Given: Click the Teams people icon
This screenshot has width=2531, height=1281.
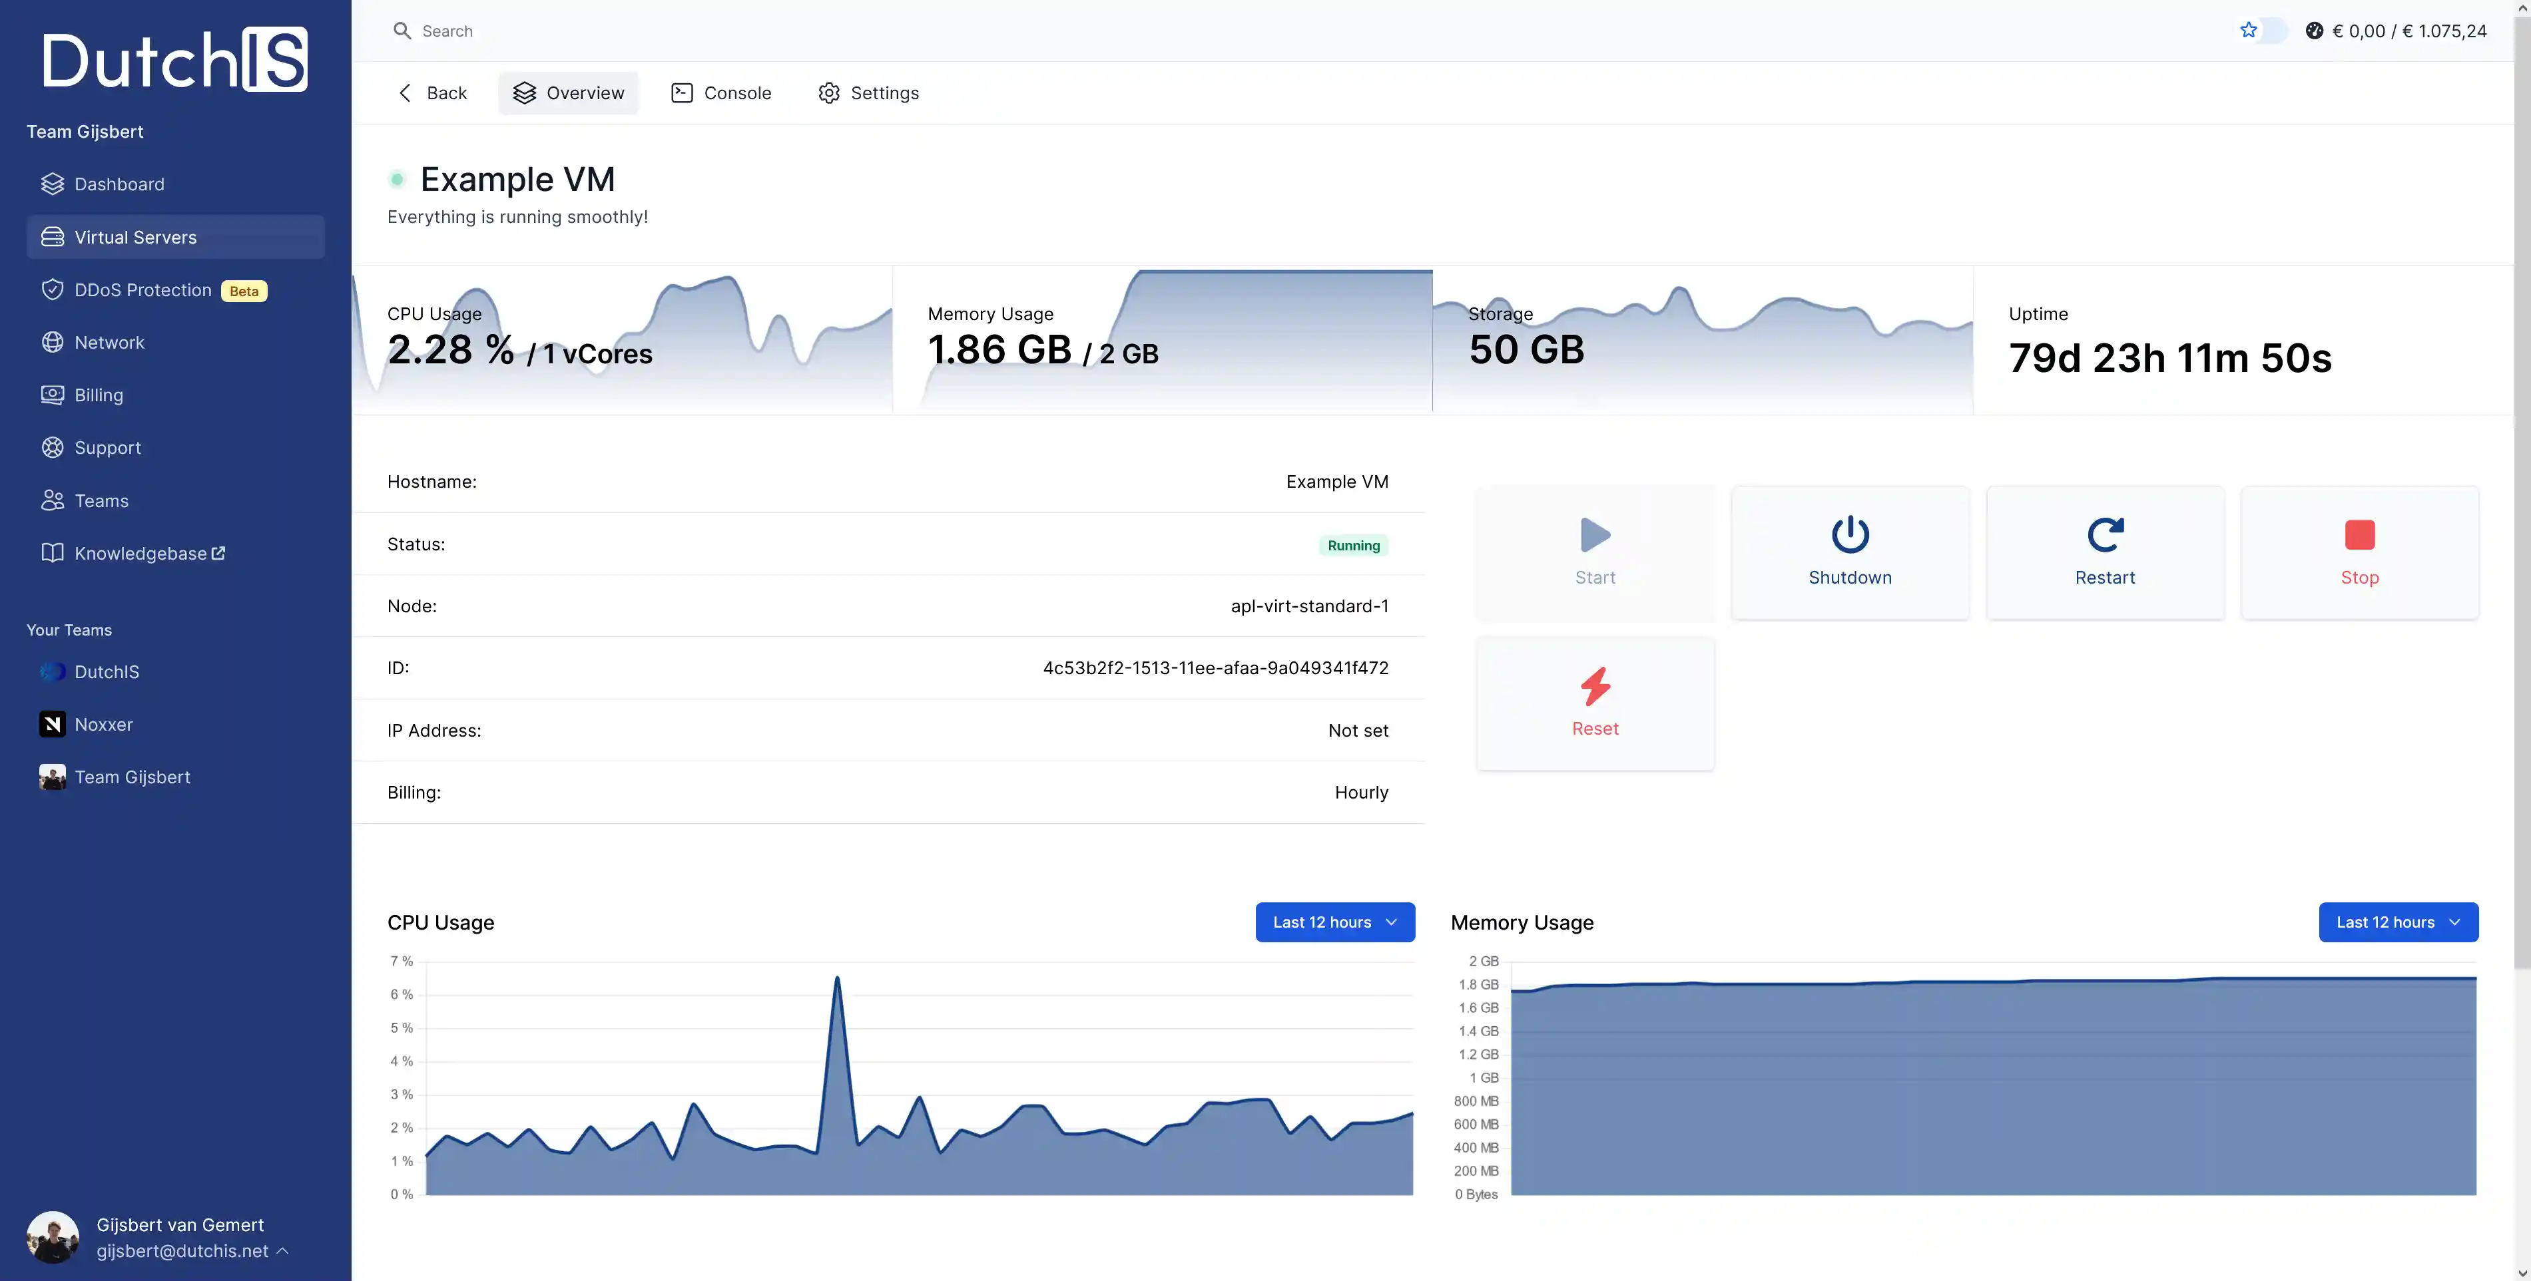Looking at the screenshot, I should (x=52, y=500).
